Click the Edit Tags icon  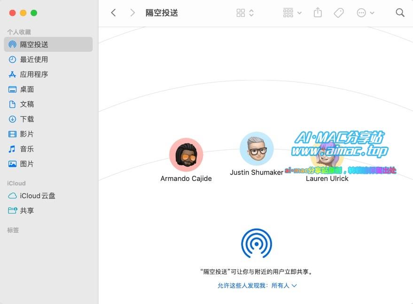(x=339, y=13)
